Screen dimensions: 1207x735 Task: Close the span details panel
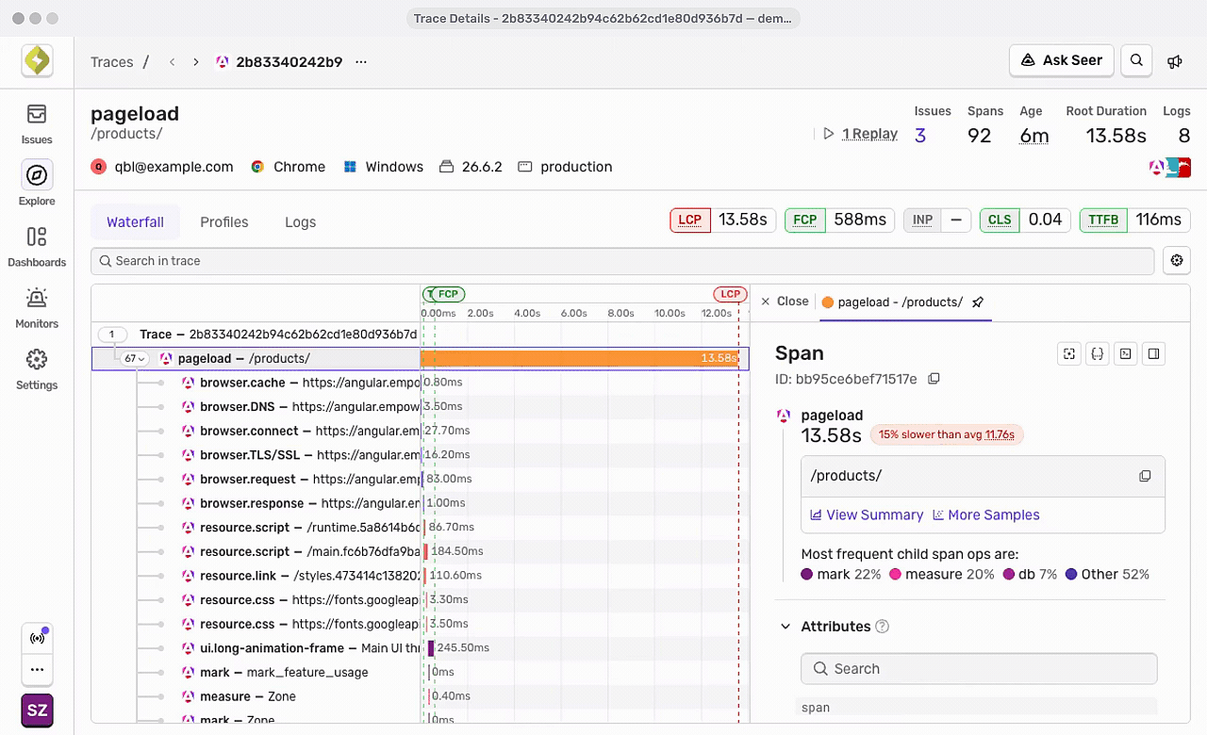pyautogui.click(x=785, y=302)
